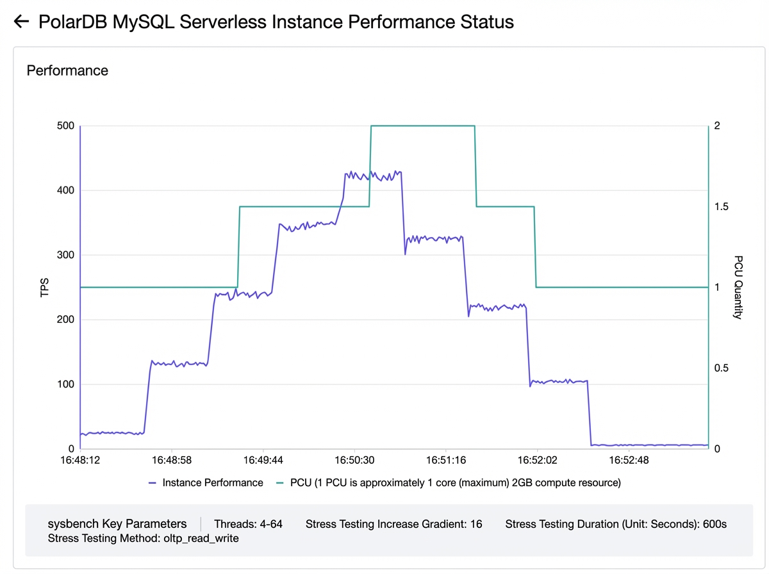
Task: Click the 2 value on the PCU axis
Action: [717, 126]
